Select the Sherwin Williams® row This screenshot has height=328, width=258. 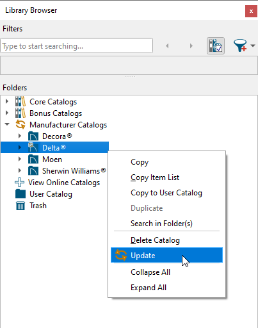[74, 171]
